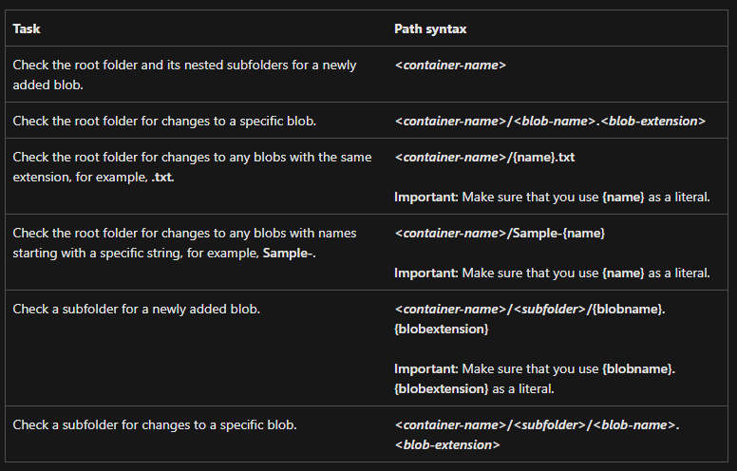
Task: Click the <container-name>/Sample-{name} path
Action: (500, 234)
